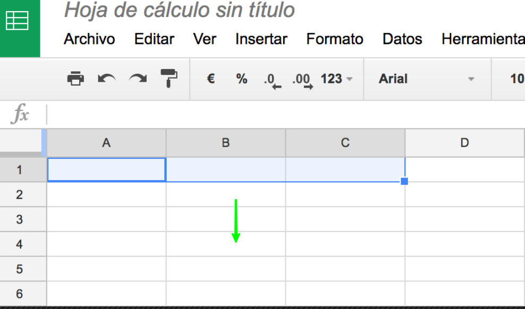Redo the last undone action
The width and height of the screenshot is (525, 309).
click(x=138, y=79)
